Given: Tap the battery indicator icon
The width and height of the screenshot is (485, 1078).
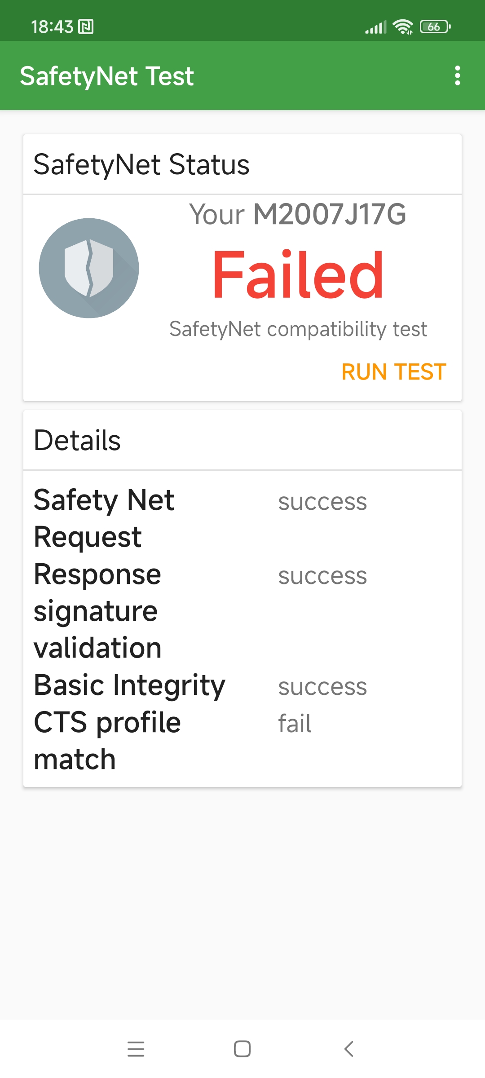Looking at the screenshot, I should coord(435,27).
